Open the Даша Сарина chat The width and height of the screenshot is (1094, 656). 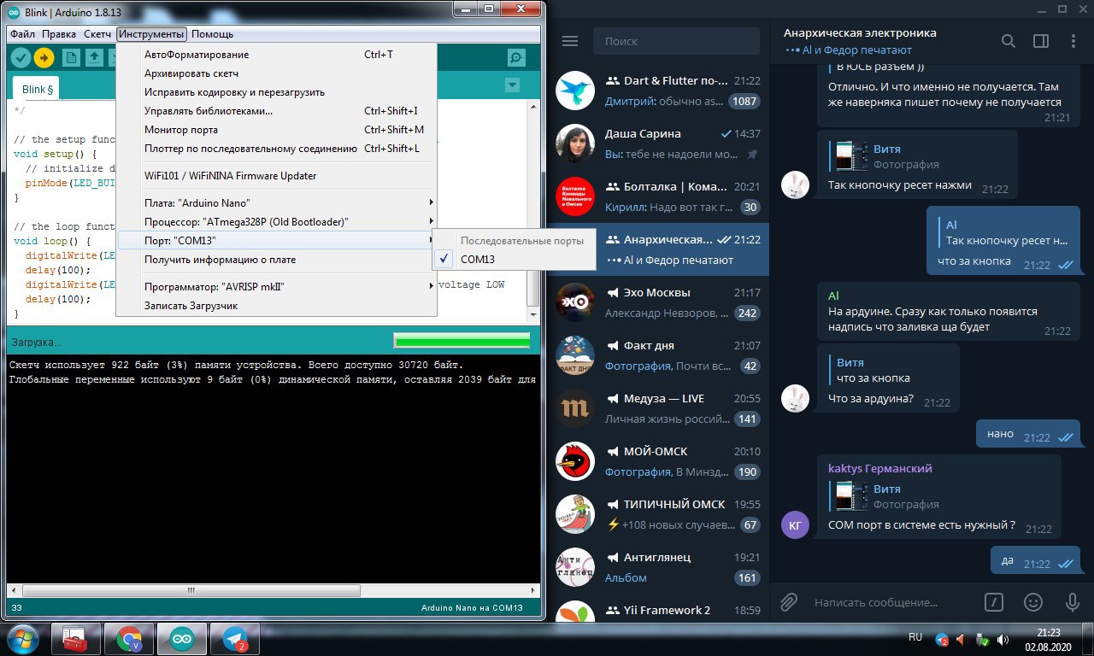tap(659, 143)
